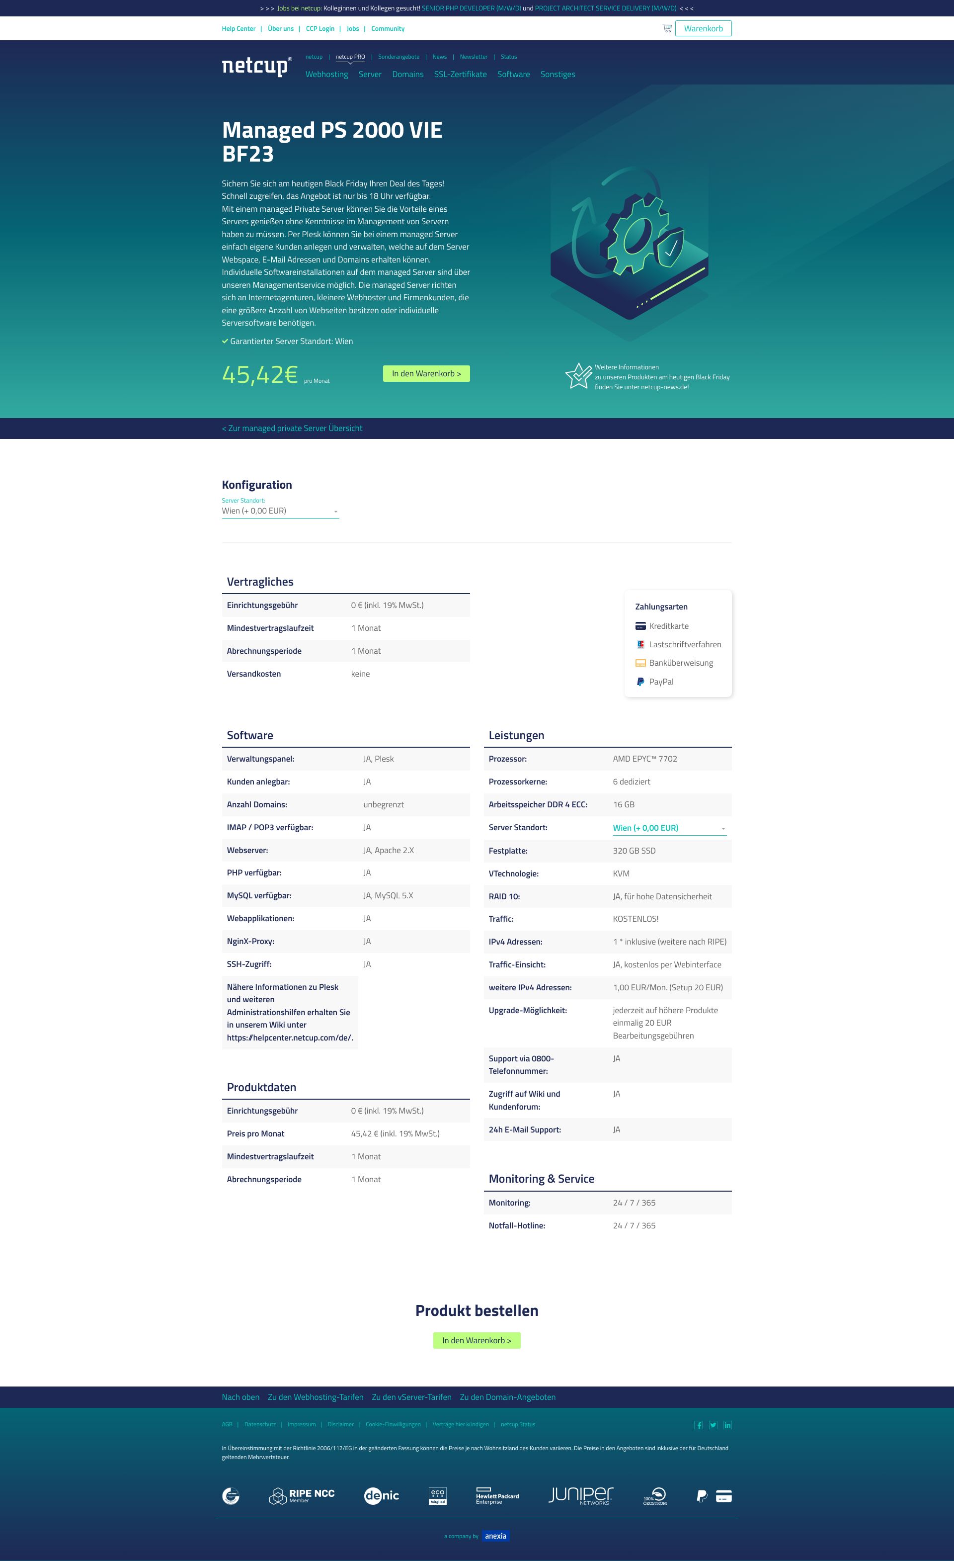
Task: Go to Zu den Webhosting-Tarifen
Action: (315, 1397)
